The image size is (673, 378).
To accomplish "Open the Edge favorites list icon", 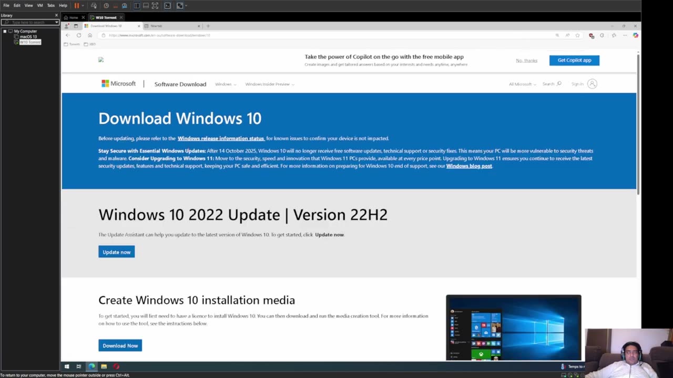I will click(614, 35).
